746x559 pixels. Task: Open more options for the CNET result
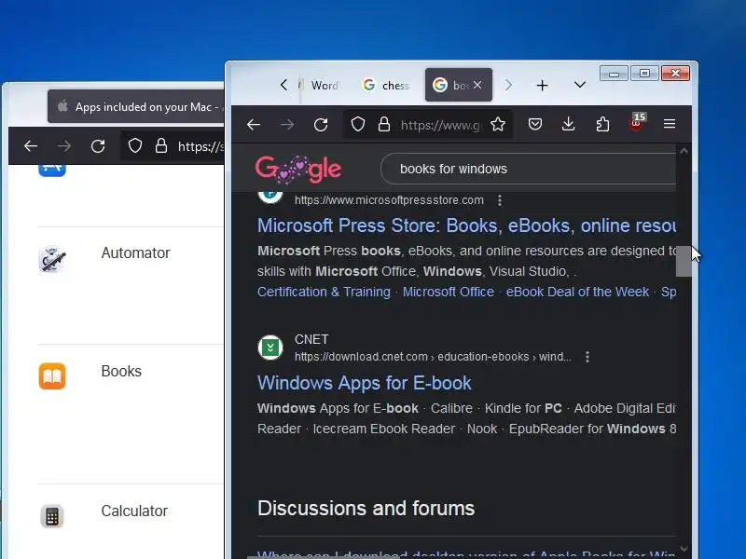(x=587, y=357)
